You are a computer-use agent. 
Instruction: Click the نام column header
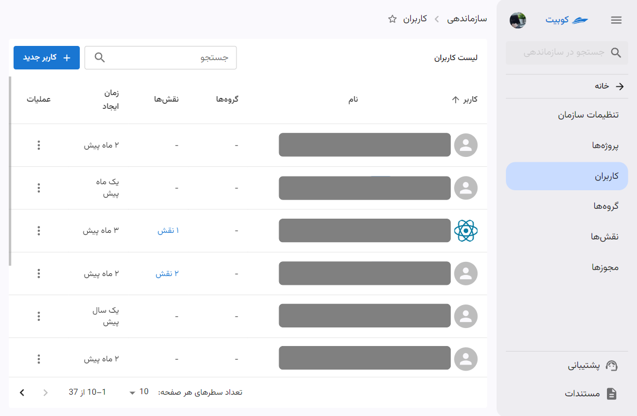click(x=353, y=99)
